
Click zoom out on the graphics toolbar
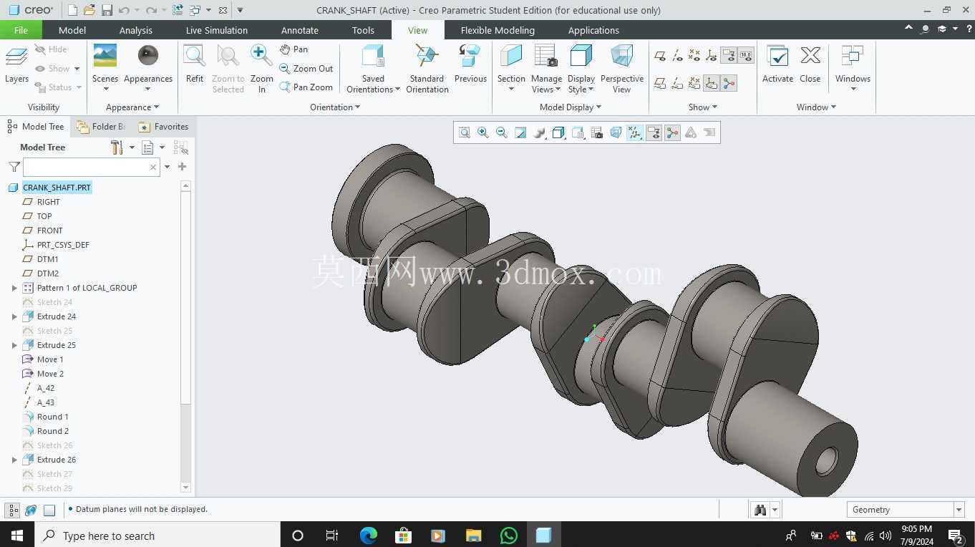[x=502, y=132]
